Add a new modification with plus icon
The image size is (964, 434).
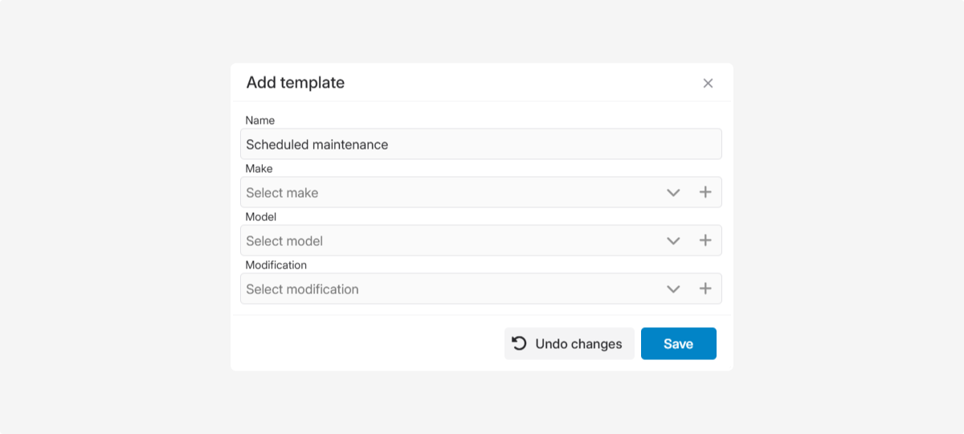pos(705,289)
